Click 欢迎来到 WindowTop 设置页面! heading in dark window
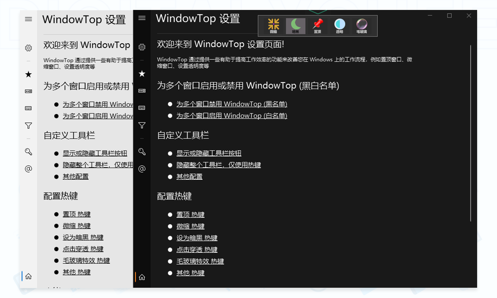The height and width of the screenshot is (298, 497). [x=220, y=44]
